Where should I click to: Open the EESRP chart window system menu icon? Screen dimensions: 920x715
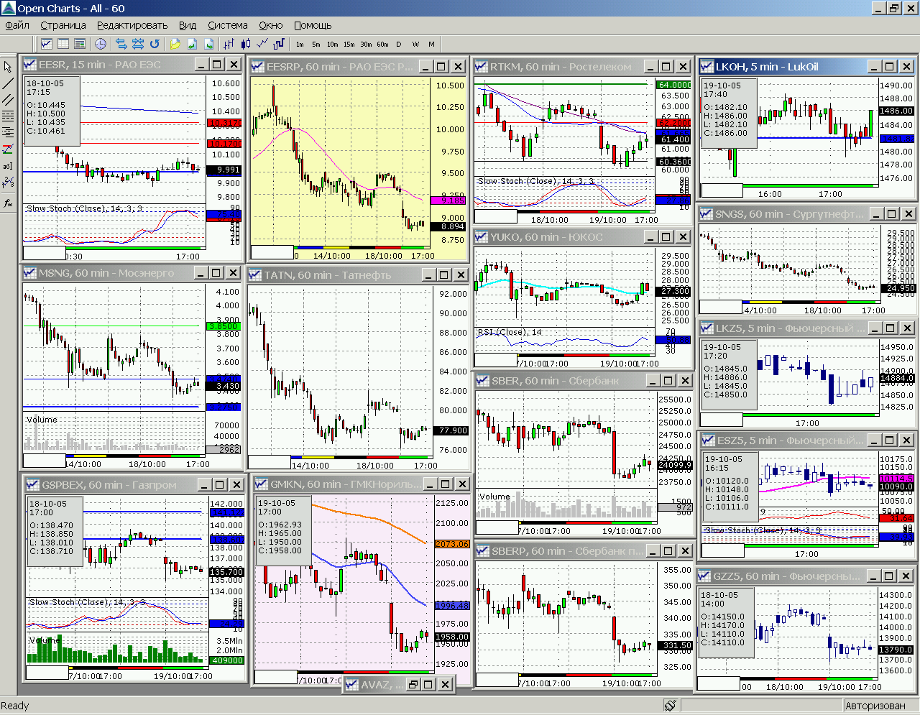pyautogui.click(x=258, y=67)
